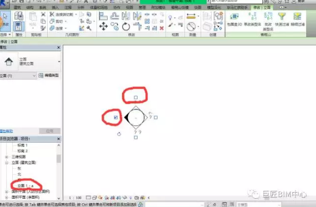Switch to the 插入 ribbon tab

click(x=55, y=7)
